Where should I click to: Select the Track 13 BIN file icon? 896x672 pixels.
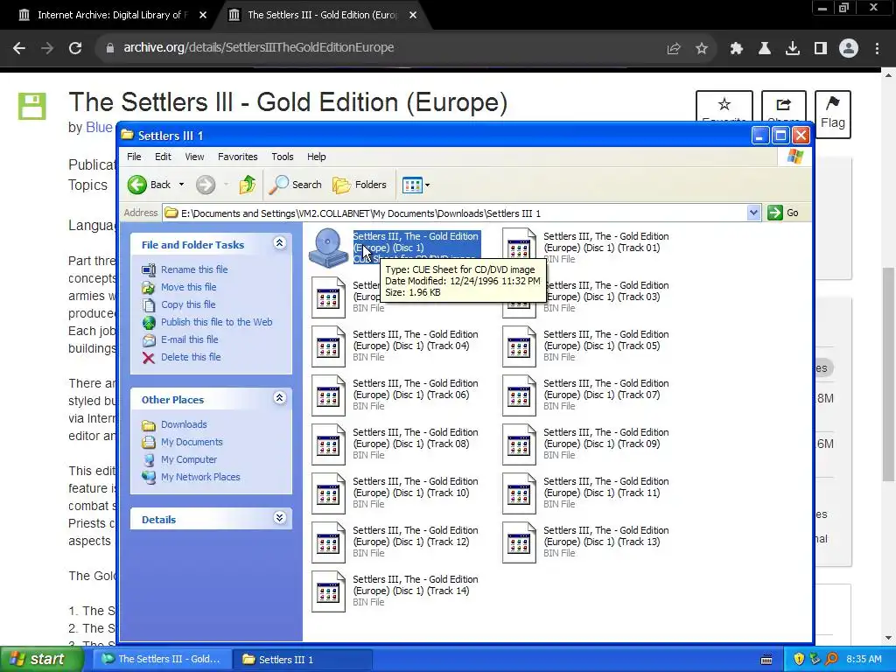click(x=519, y=542)
